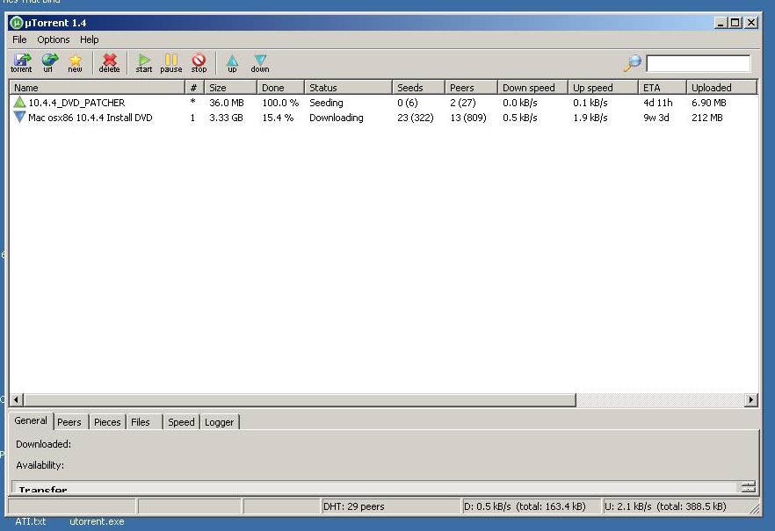Switch to the Pieces tab

pyautogui.click(x=107, y=422)
